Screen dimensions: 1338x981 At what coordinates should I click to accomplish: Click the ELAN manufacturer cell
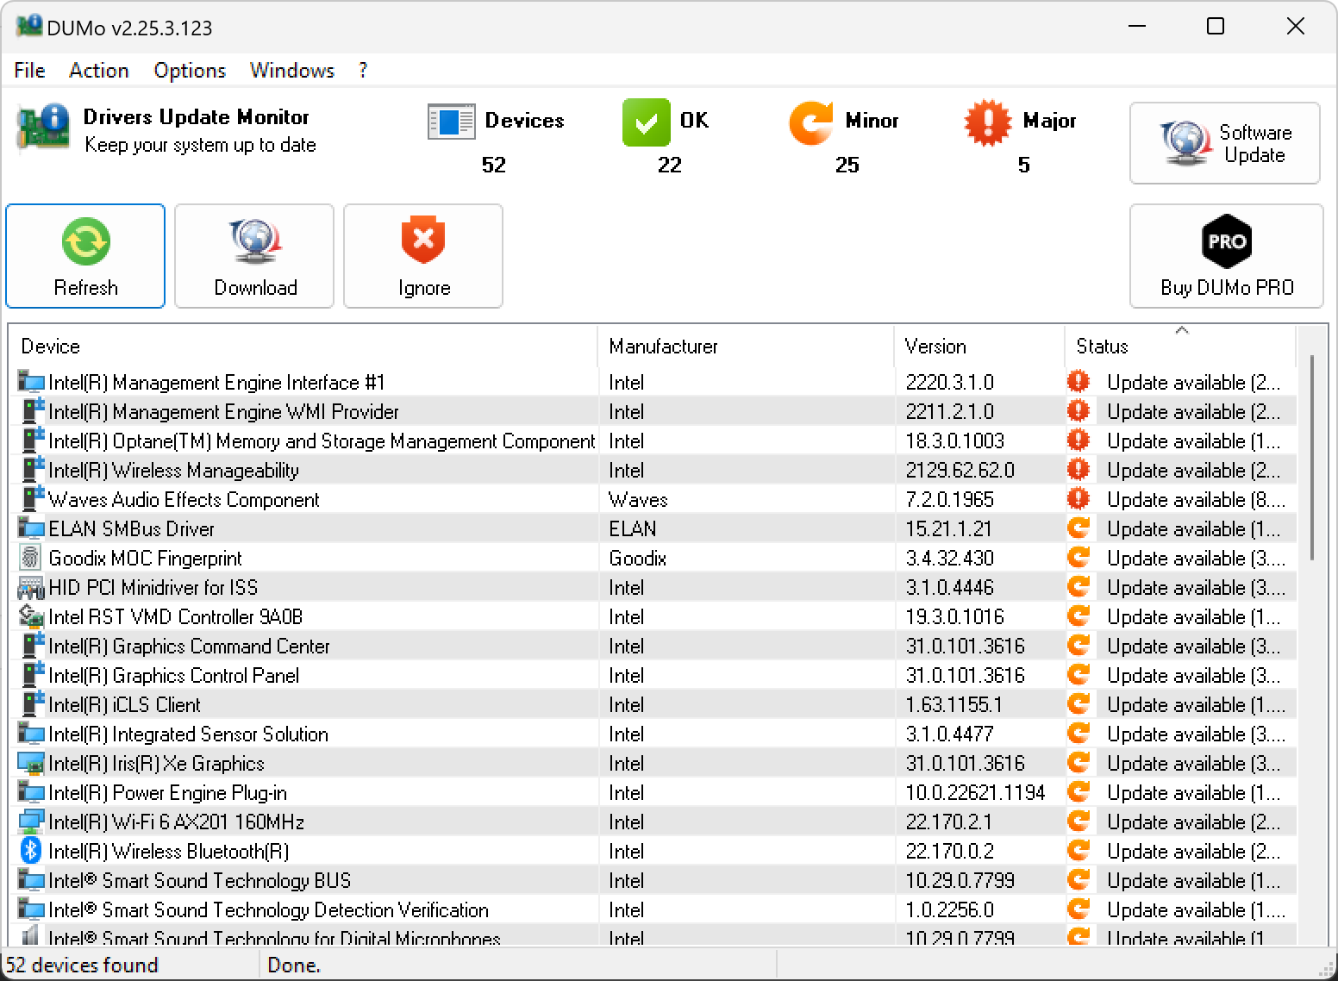[x=633, y=528]
